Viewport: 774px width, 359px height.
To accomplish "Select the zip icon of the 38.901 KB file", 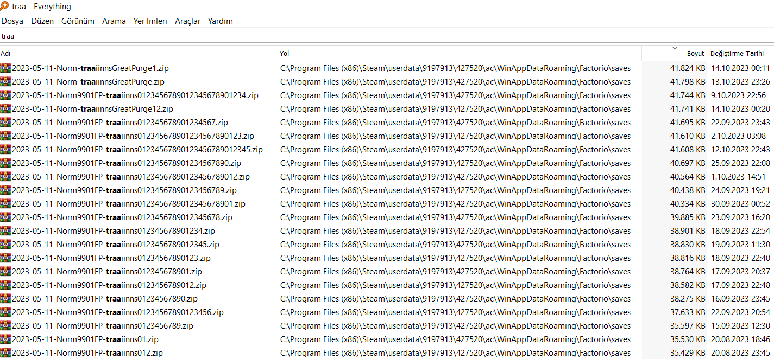I will tap(5, 231).
